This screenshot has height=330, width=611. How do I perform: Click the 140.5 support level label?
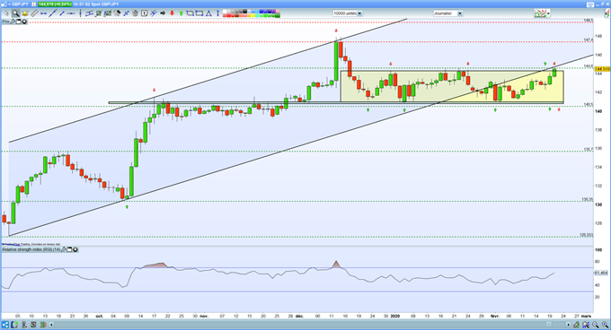coord(588,104)
